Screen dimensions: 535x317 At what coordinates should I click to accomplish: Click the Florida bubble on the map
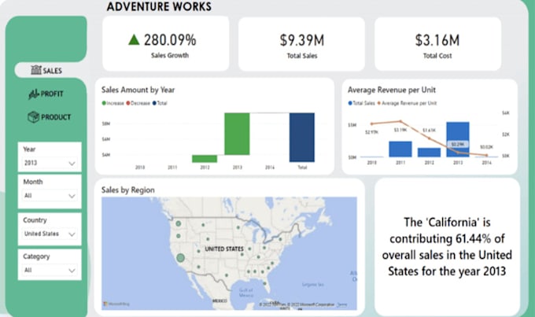[x=264, y=283]
